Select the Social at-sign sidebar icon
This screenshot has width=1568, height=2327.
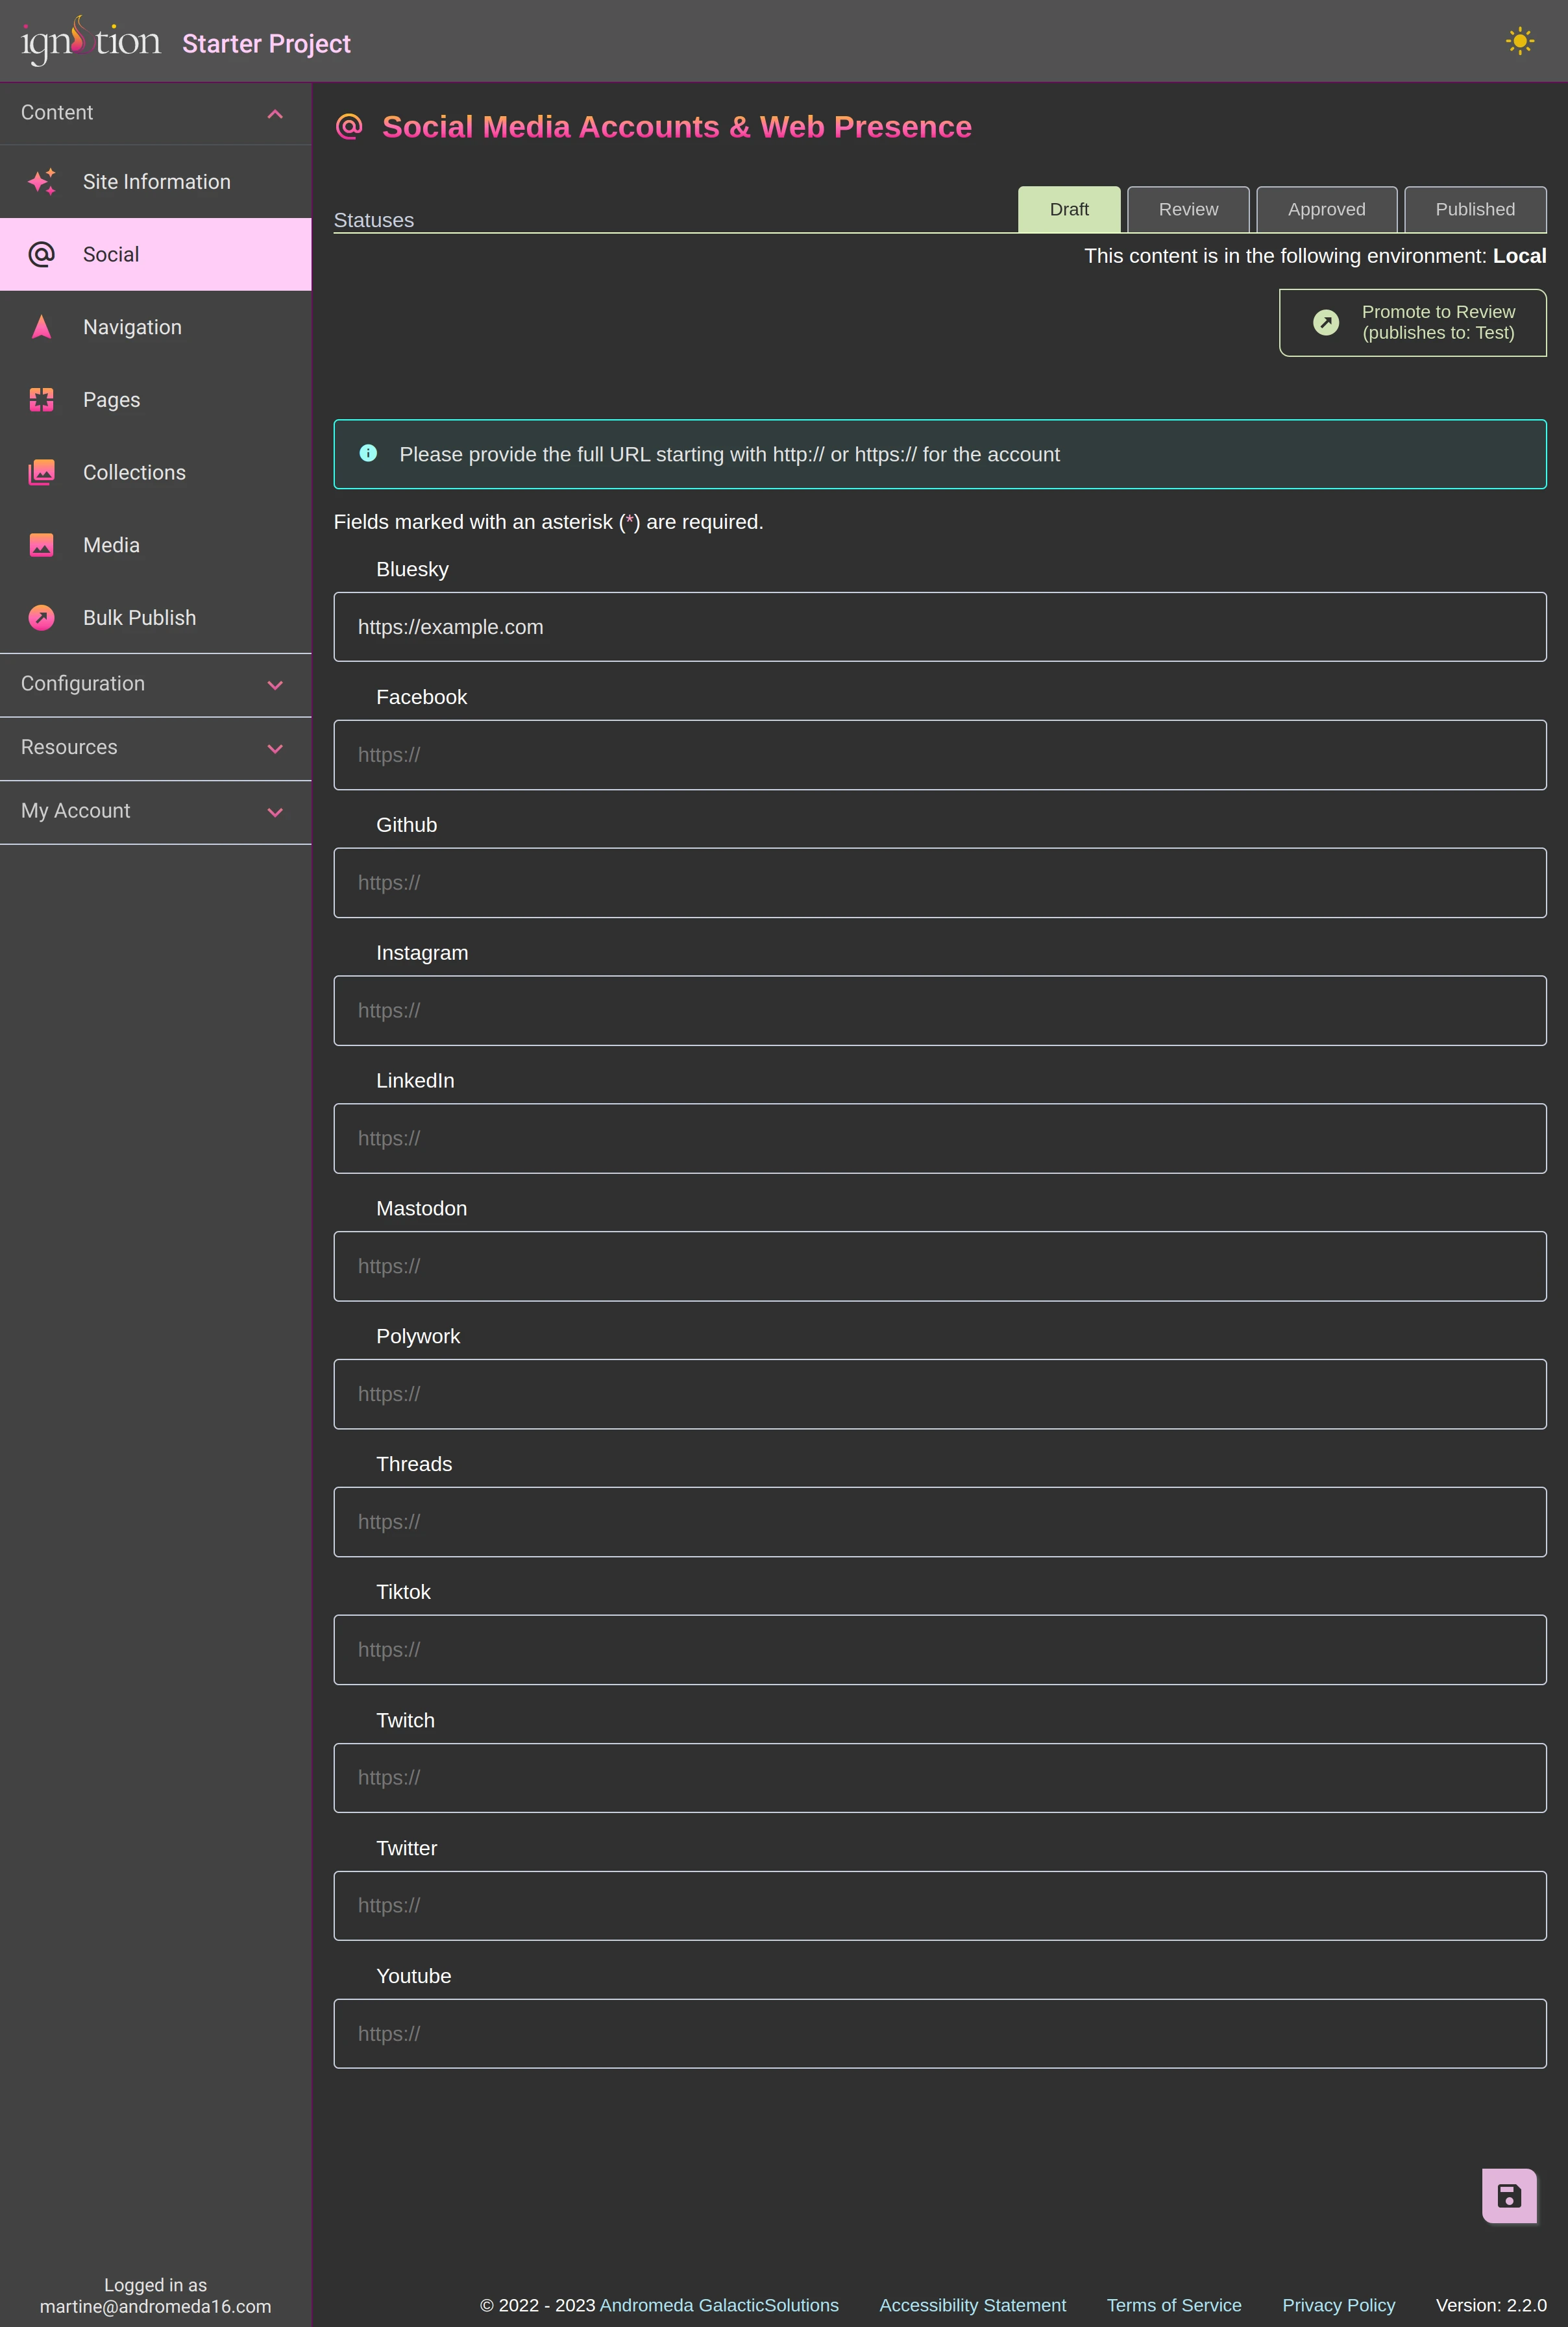point(42,255)
